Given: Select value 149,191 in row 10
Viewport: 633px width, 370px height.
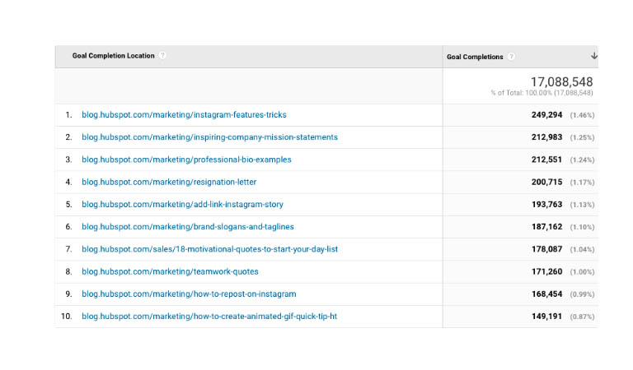Looking at the screenshot, I should (546, 317).
